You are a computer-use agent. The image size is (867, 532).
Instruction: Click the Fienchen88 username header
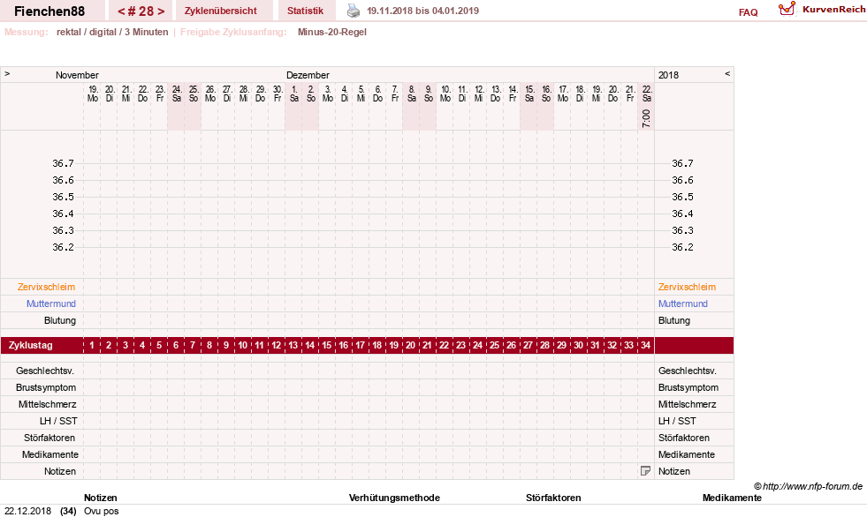pos(49,11)
